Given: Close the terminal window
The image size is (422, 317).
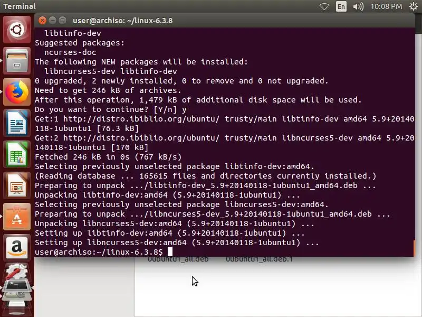Looking at the screenshot, I should coord(42,21).
